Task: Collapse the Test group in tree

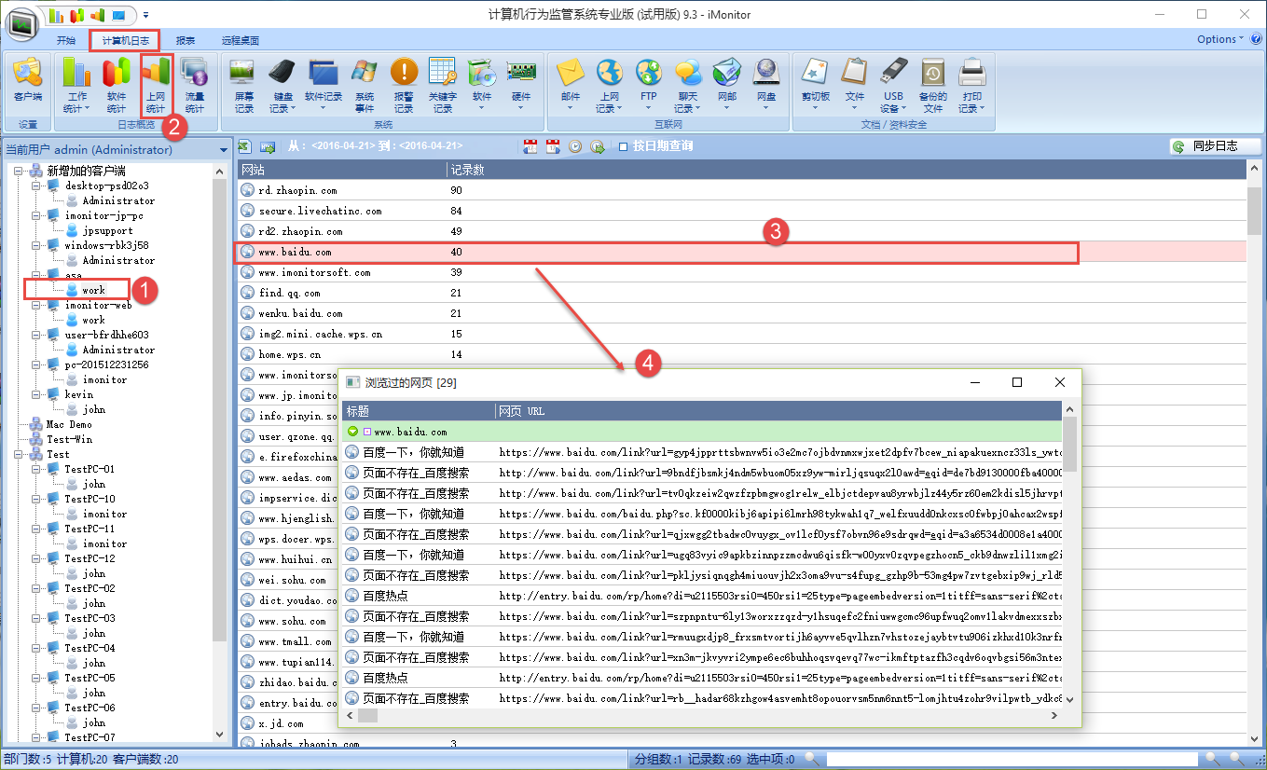Action: (x=17, y=454)
